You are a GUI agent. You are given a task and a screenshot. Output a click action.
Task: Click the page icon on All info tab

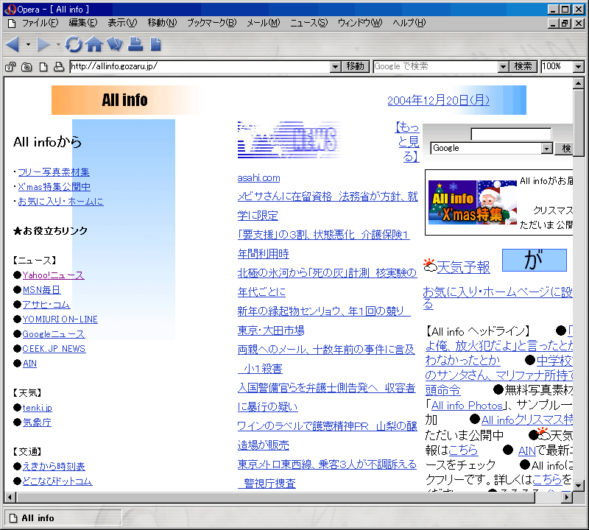pyautogui.click(x=13, y=518)
